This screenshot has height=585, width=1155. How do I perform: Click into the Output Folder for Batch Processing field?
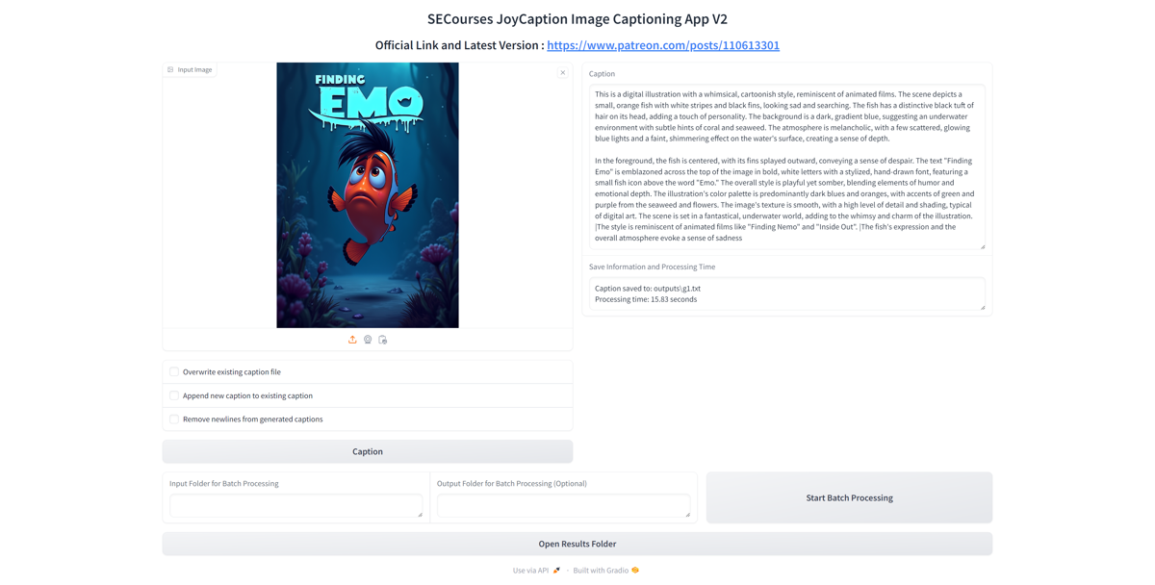(x=563, y=505)
